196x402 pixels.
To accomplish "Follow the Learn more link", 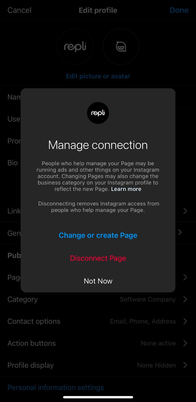I will pyautogui.click(x=126, y=189).
